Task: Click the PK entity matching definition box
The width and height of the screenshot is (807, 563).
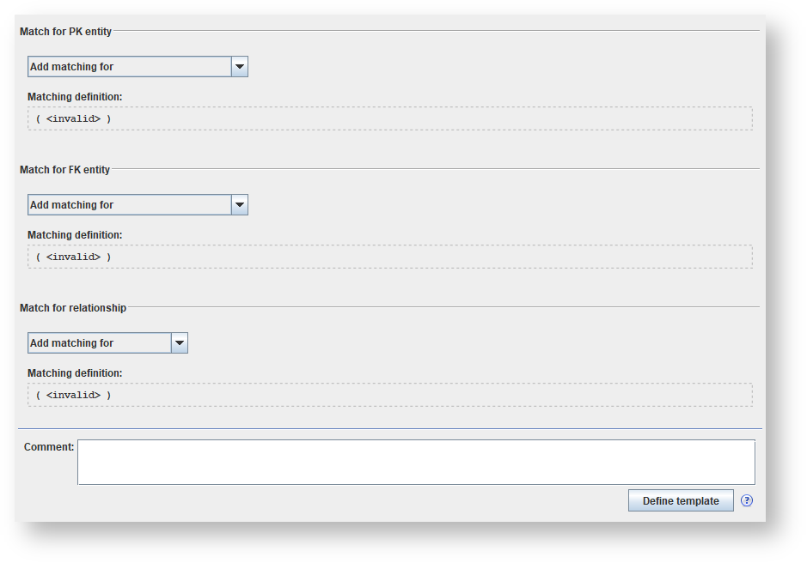Action: [390, 118]
